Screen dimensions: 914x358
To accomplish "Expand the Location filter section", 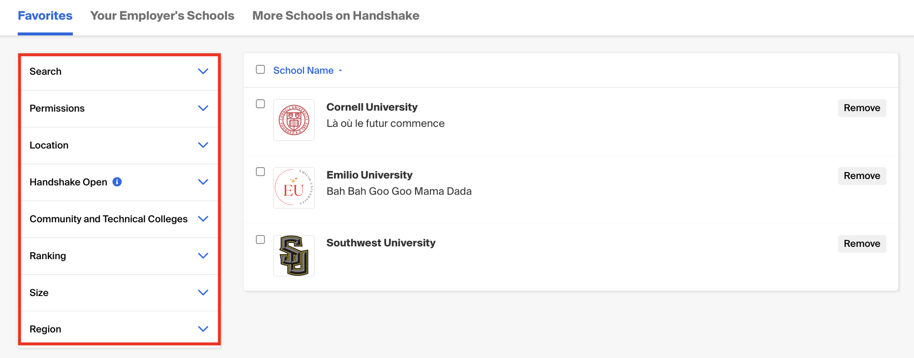I will (119, 146).
